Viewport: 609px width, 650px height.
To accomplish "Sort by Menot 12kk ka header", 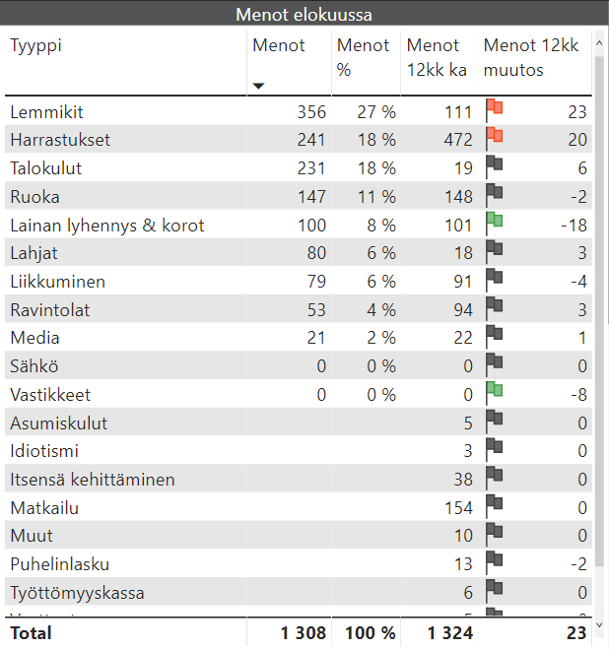I will (x=436, y=57).
